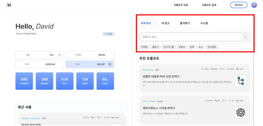Viewport: 263px width, 126px height.
Task: Click the 495 Created stat tile
Action: point(24,81)
